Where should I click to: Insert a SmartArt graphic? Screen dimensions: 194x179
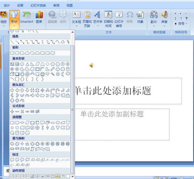click(x=27, y=18)
